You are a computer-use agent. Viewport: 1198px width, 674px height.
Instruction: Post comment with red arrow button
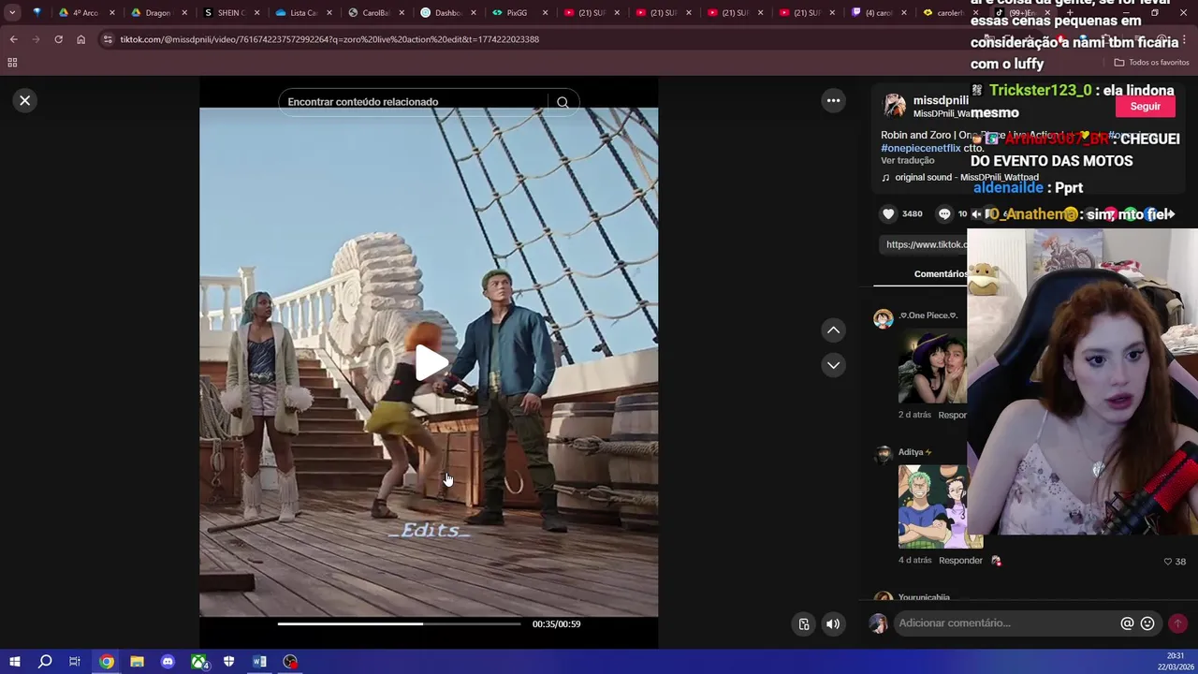pos(1177,623)
